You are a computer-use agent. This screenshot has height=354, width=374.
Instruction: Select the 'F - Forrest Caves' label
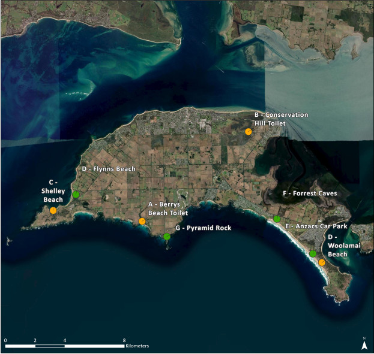tap(310, 193)
